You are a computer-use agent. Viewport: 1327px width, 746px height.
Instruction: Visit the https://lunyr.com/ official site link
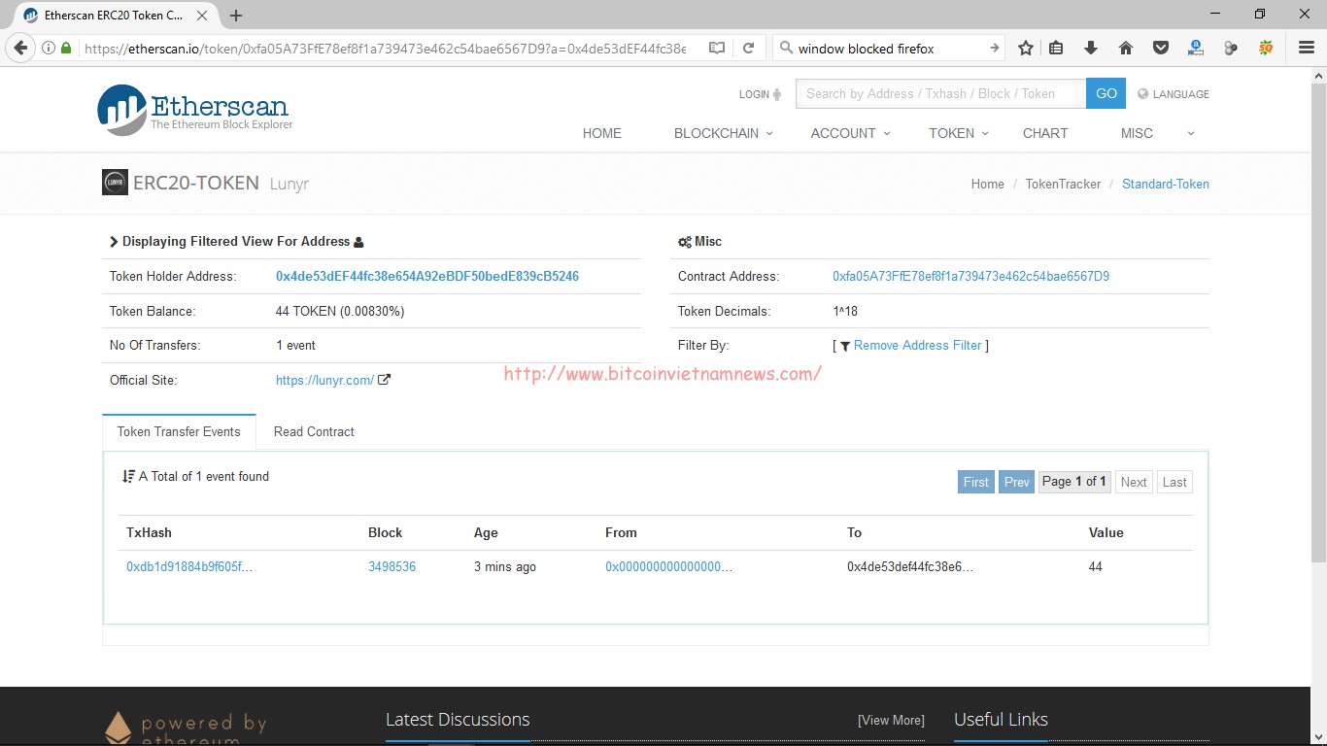pyautogui.click(x=324, y=381)
